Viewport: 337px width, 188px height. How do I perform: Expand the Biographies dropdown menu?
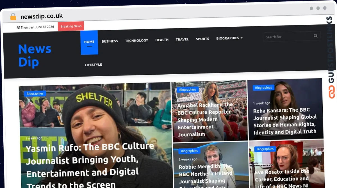pos(229,38)
